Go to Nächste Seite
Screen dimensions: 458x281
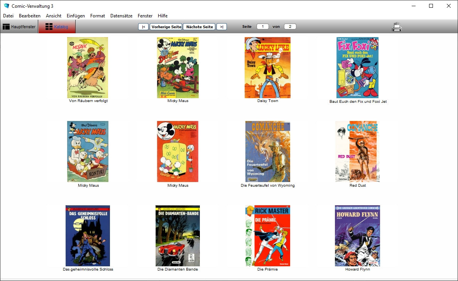[199, 27]
